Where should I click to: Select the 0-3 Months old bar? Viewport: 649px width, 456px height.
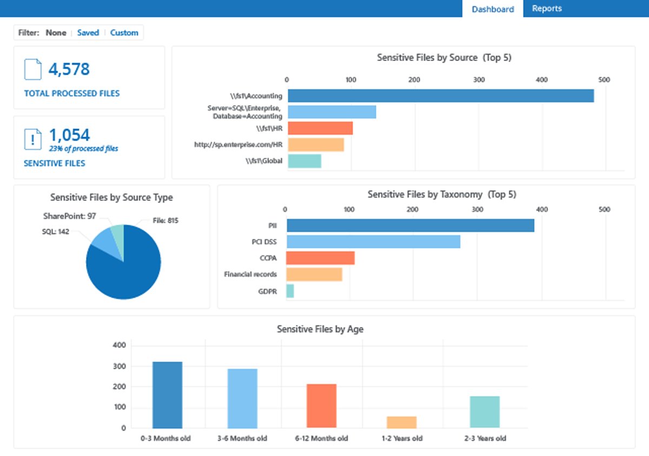(168, 393)
